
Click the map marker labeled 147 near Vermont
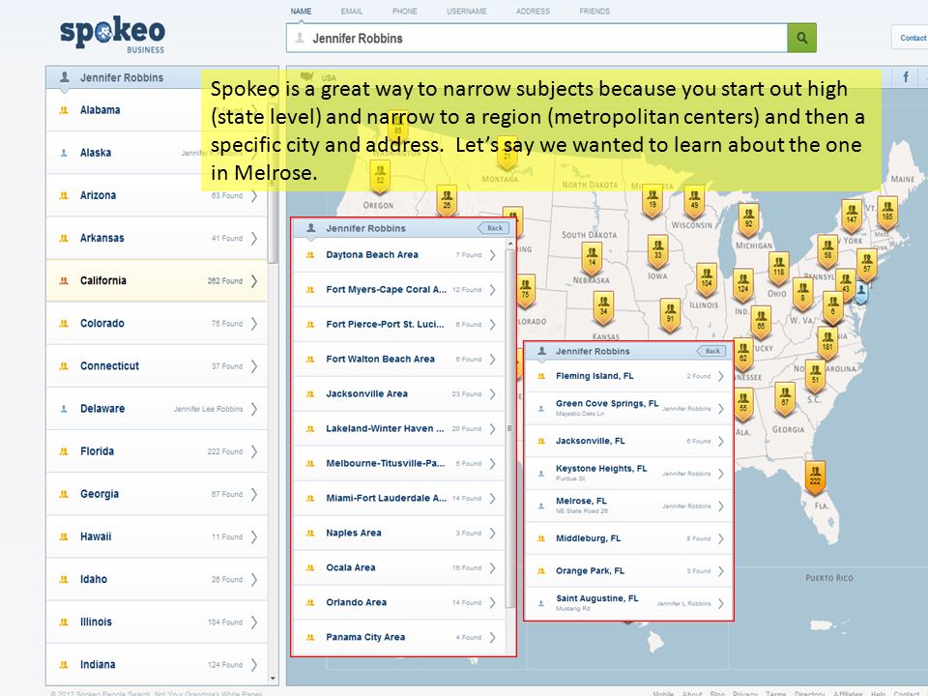[851, 215]
